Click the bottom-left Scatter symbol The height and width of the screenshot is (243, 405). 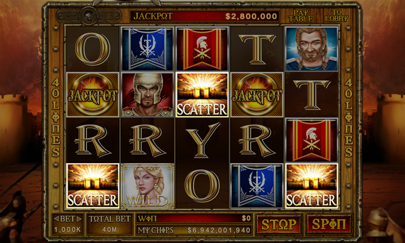pos(93,186)
